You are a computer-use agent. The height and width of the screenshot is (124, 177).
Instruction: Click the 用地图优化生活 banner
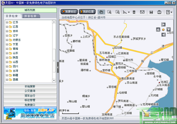[x=30, y=113]
